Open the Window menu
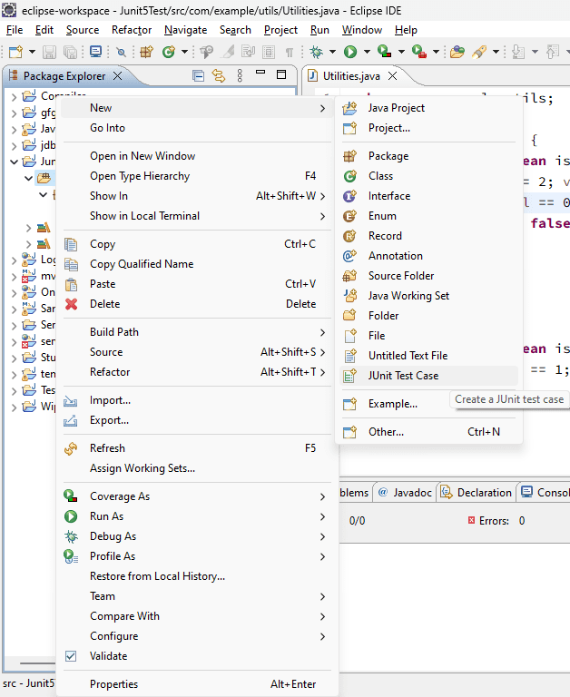 point(362,30)
